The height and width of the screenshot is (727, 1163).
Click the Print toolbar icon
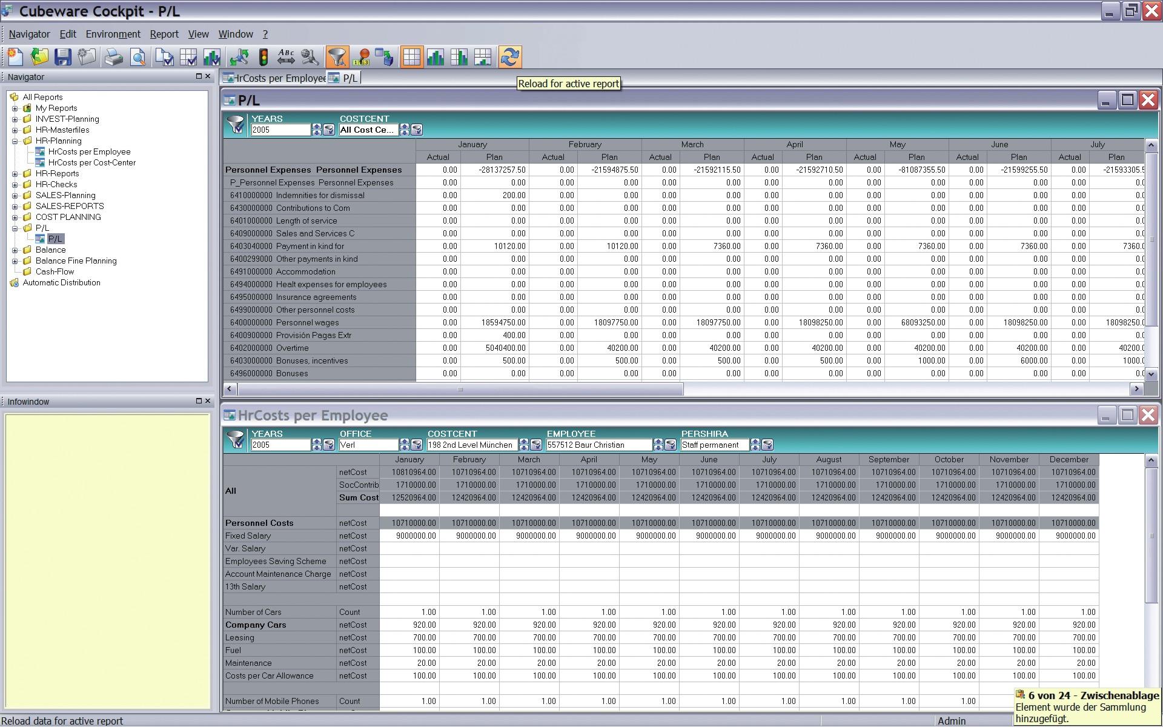click(113, 57)
